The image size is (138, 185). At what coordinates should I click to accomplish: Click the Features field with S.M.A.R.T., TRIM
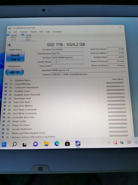89,74
